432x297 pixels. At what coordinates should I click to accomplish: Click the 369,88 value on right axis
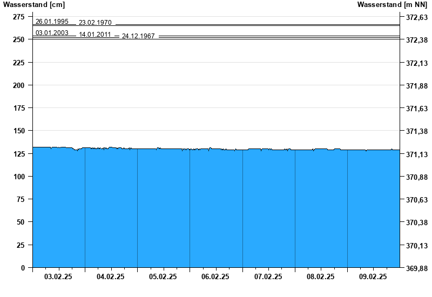tap(416, 268)
